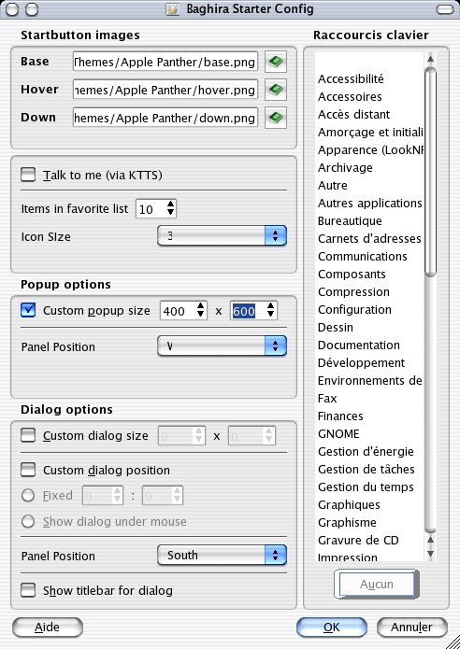This screenshot has width=460, height=649.
Task: Select Bureautique in shortcuts list
Action: 350,221
